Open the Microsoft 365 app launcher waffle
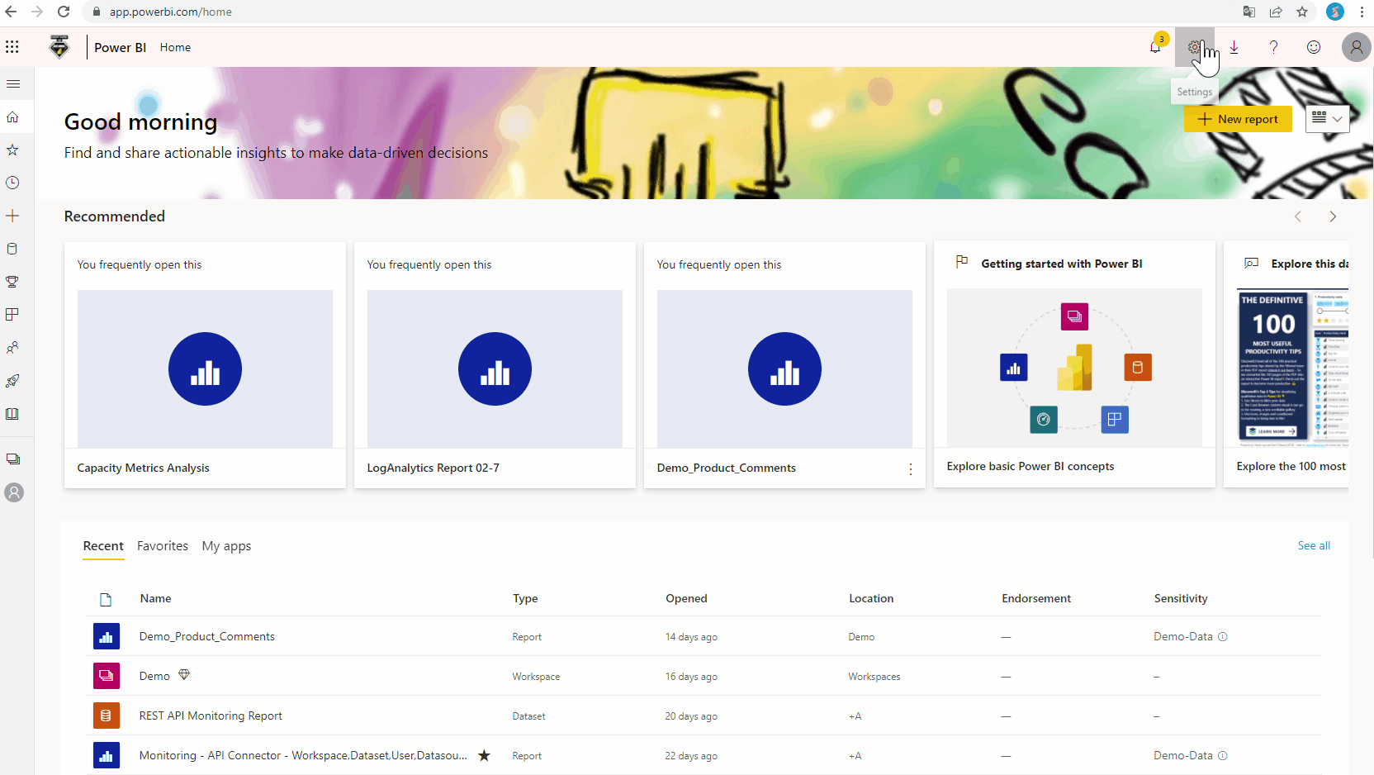This screenshot has width=1374, height=775. (12, 47)
